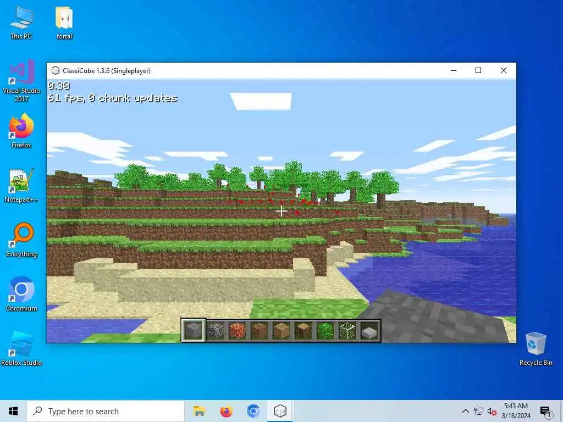Select the green leaves block slot
563x422 pixels.
(x=325, y=330)
